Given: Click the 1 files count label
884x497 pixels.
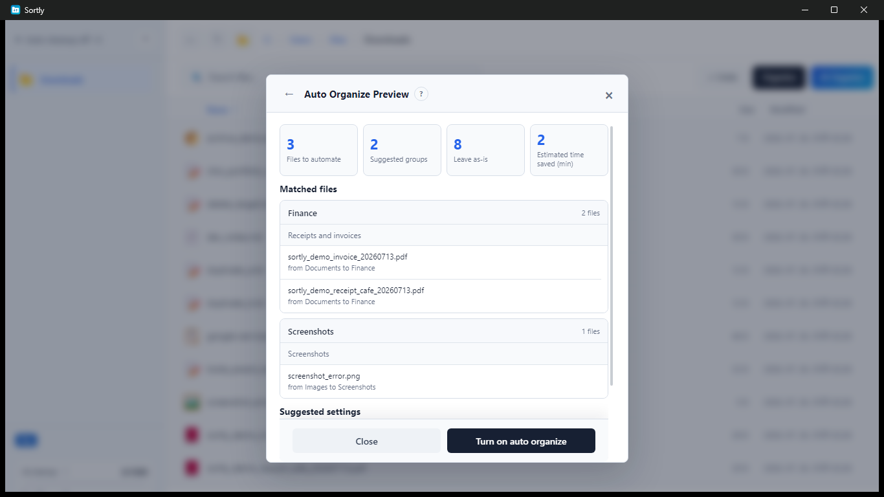Looking at the screenshot, I should point(590,331).
